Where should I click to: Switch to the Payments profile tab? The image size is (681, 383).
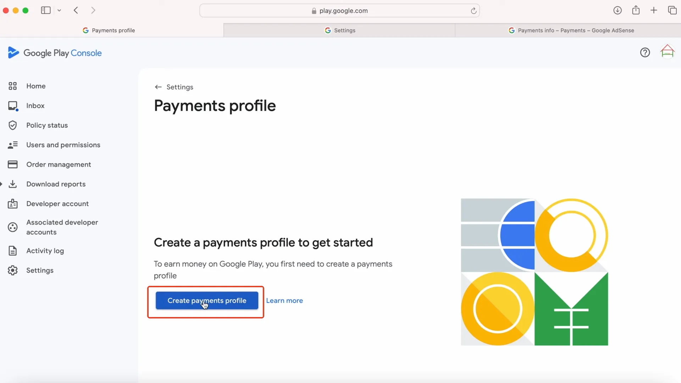click(x=112, y=30)
